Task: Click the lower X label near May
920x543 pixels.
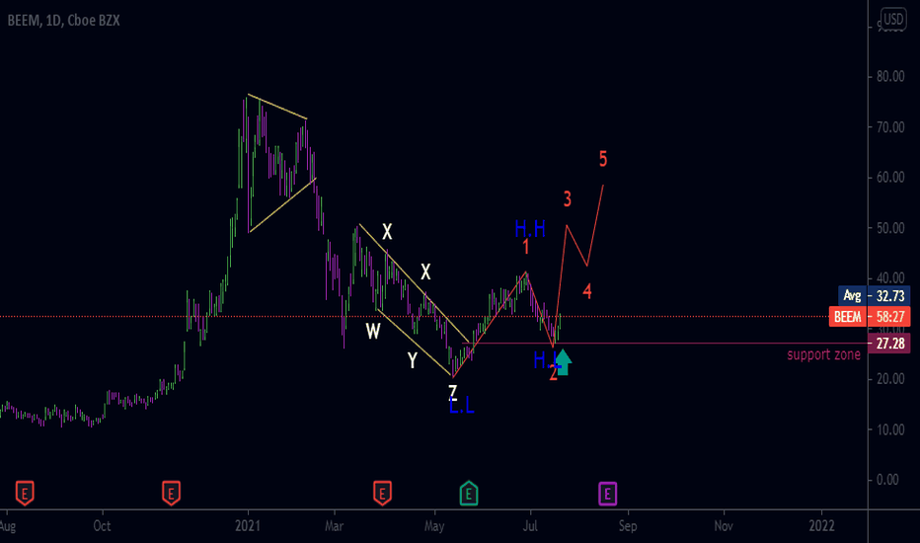Action: [x=426, y=271]
